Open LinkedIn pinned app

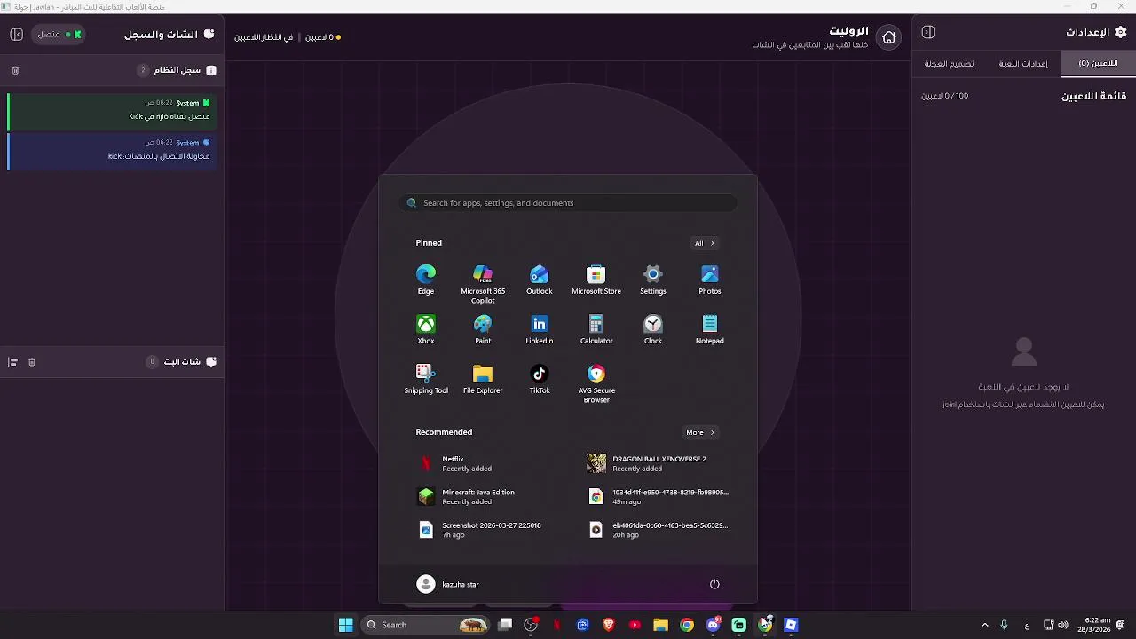[x=540, y=328]
